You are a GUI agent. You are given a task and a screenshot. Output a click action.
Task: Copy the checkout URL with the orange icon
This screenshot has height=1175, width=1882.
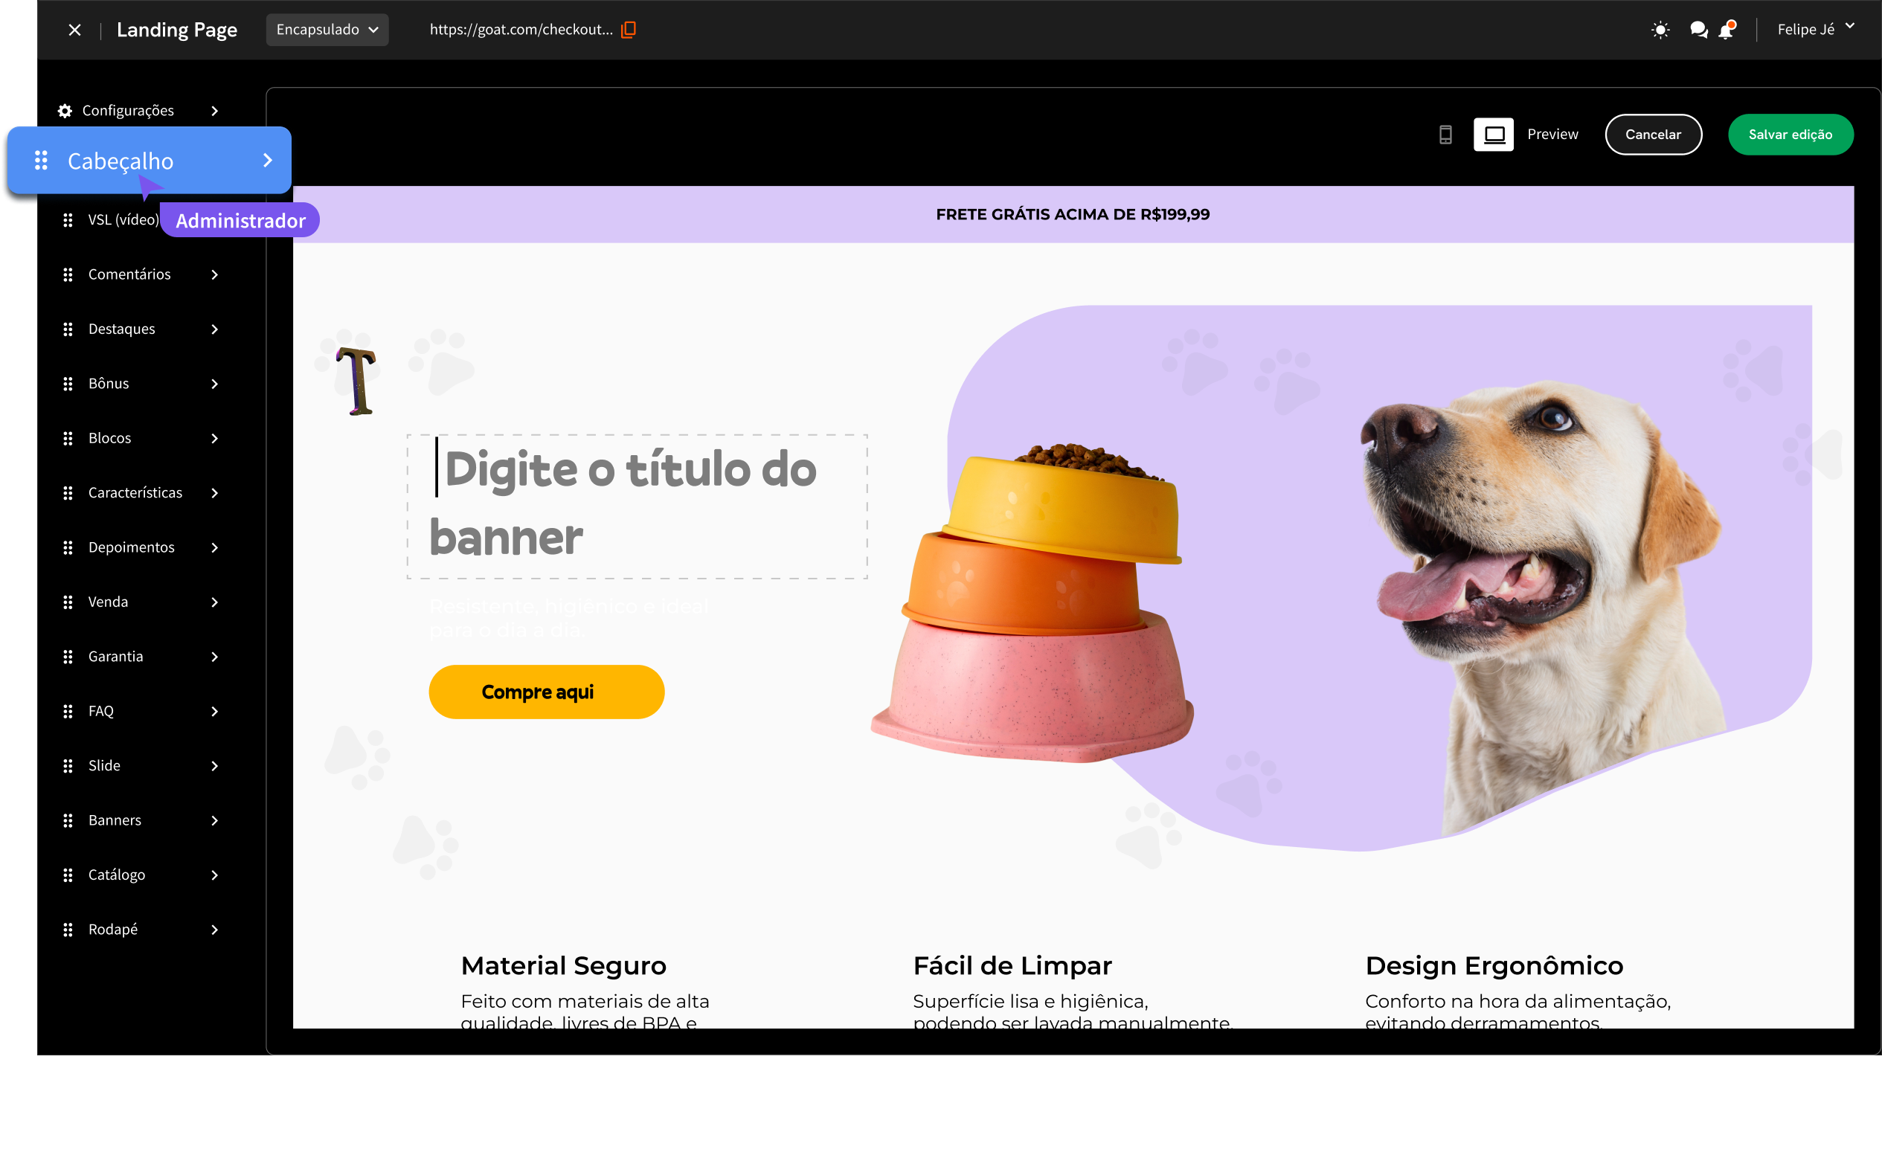[629, 30]
